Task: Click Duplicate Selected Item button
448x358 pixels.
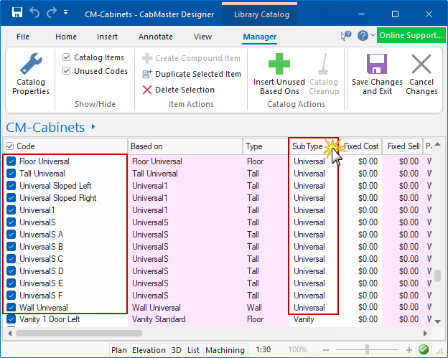Action: click(x=192, y=74)
